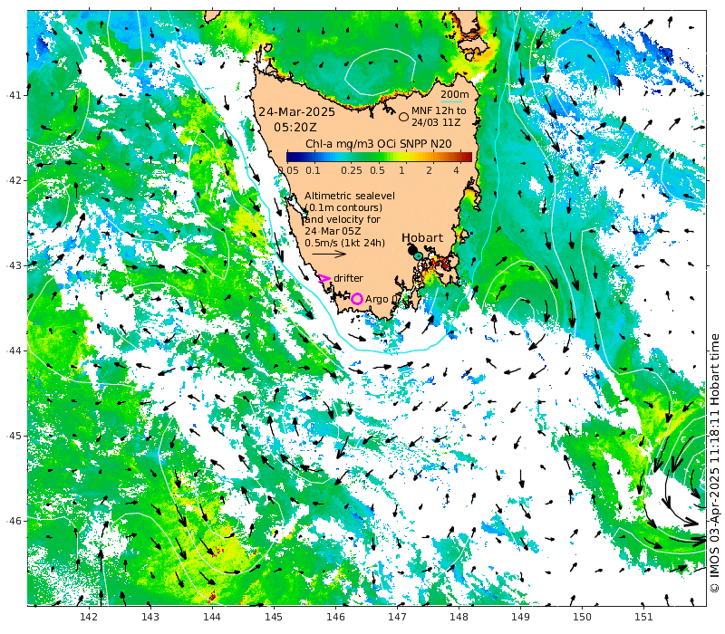Click the colorbar tick label '1'

coord(401,170)
